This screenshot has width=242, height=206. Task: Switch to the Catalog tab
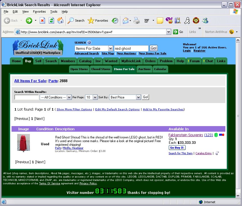tap(85, 61)
